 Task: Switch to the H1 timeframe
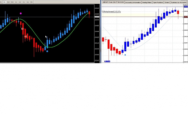16,2
